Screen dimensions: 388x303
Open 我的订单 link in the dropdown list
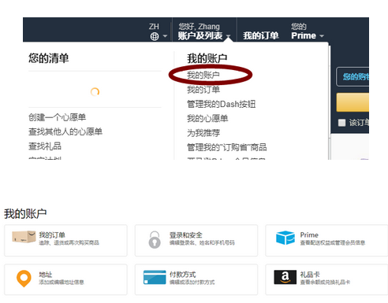coord(203,90)
